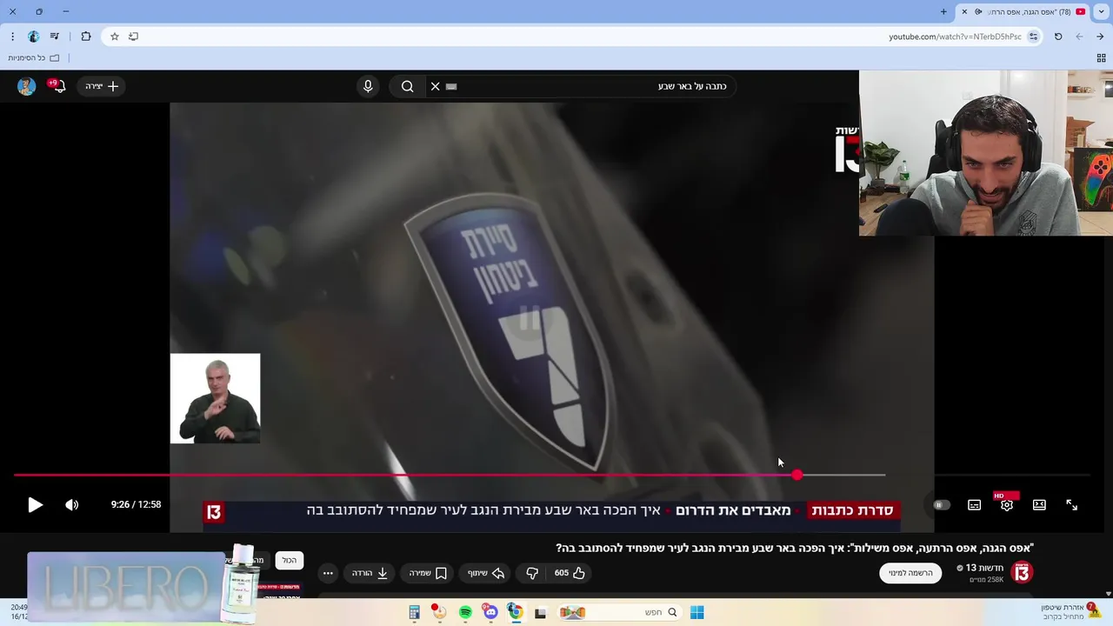Close the YouTube tab

964,12
